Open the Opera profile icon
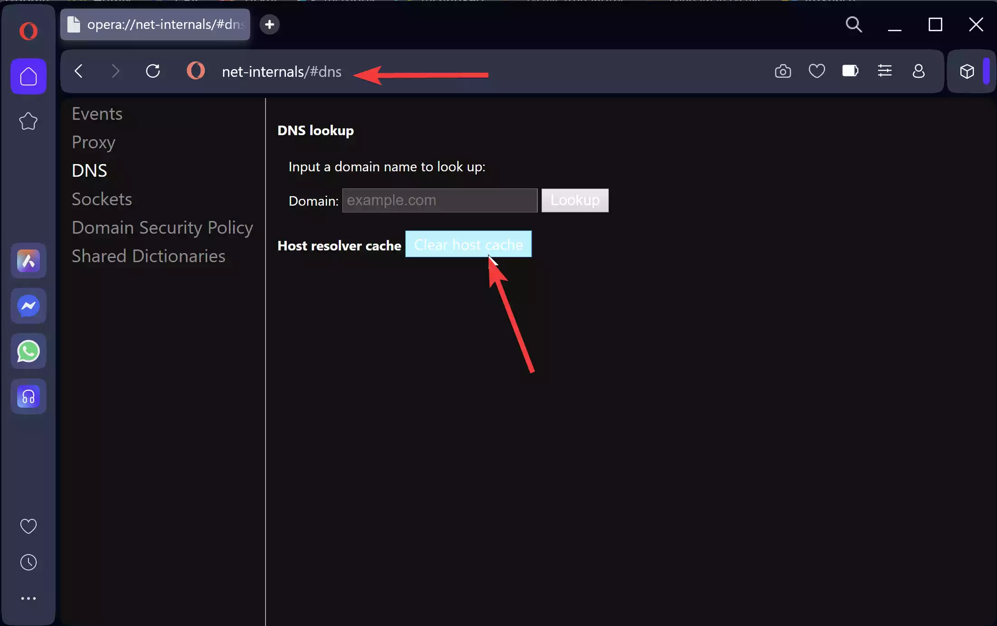 (919, 71)
